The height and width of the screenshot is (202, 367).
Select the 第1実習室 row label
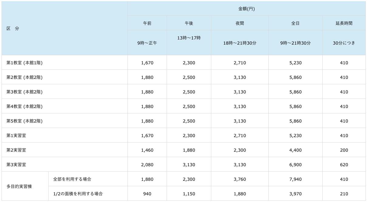tap(16, 136)
